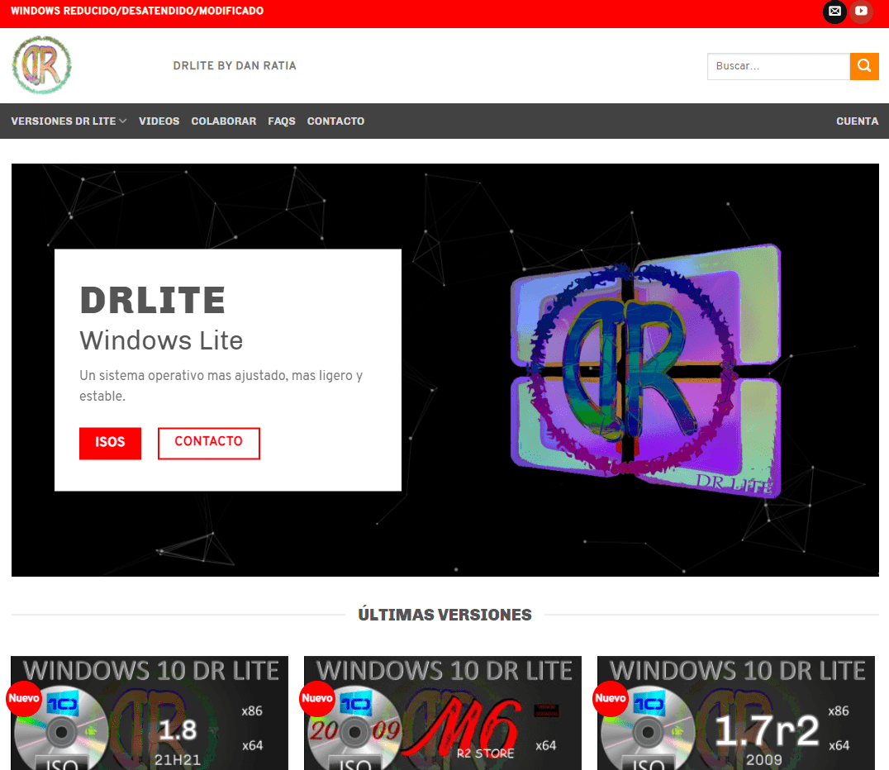Select Contacto in the navigation bar
Screen dimensions: 889x770
335,121
